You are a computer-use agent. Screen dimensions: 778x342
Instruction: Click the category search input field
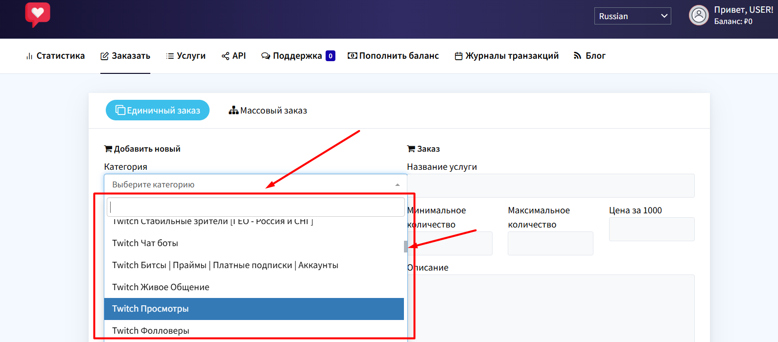[x=256, y=207]
